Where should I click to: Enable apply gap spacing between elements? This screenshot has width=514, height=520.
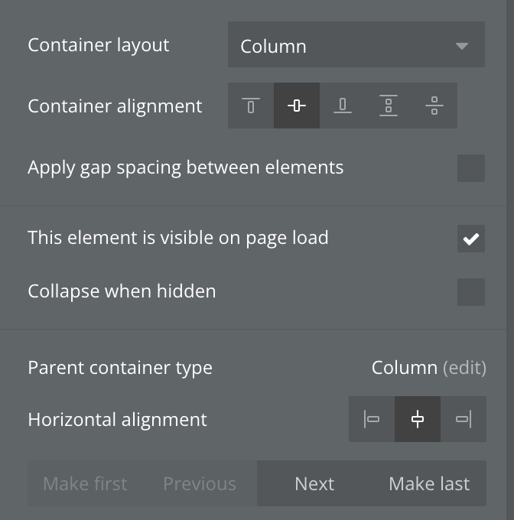(x=470, y=168)
